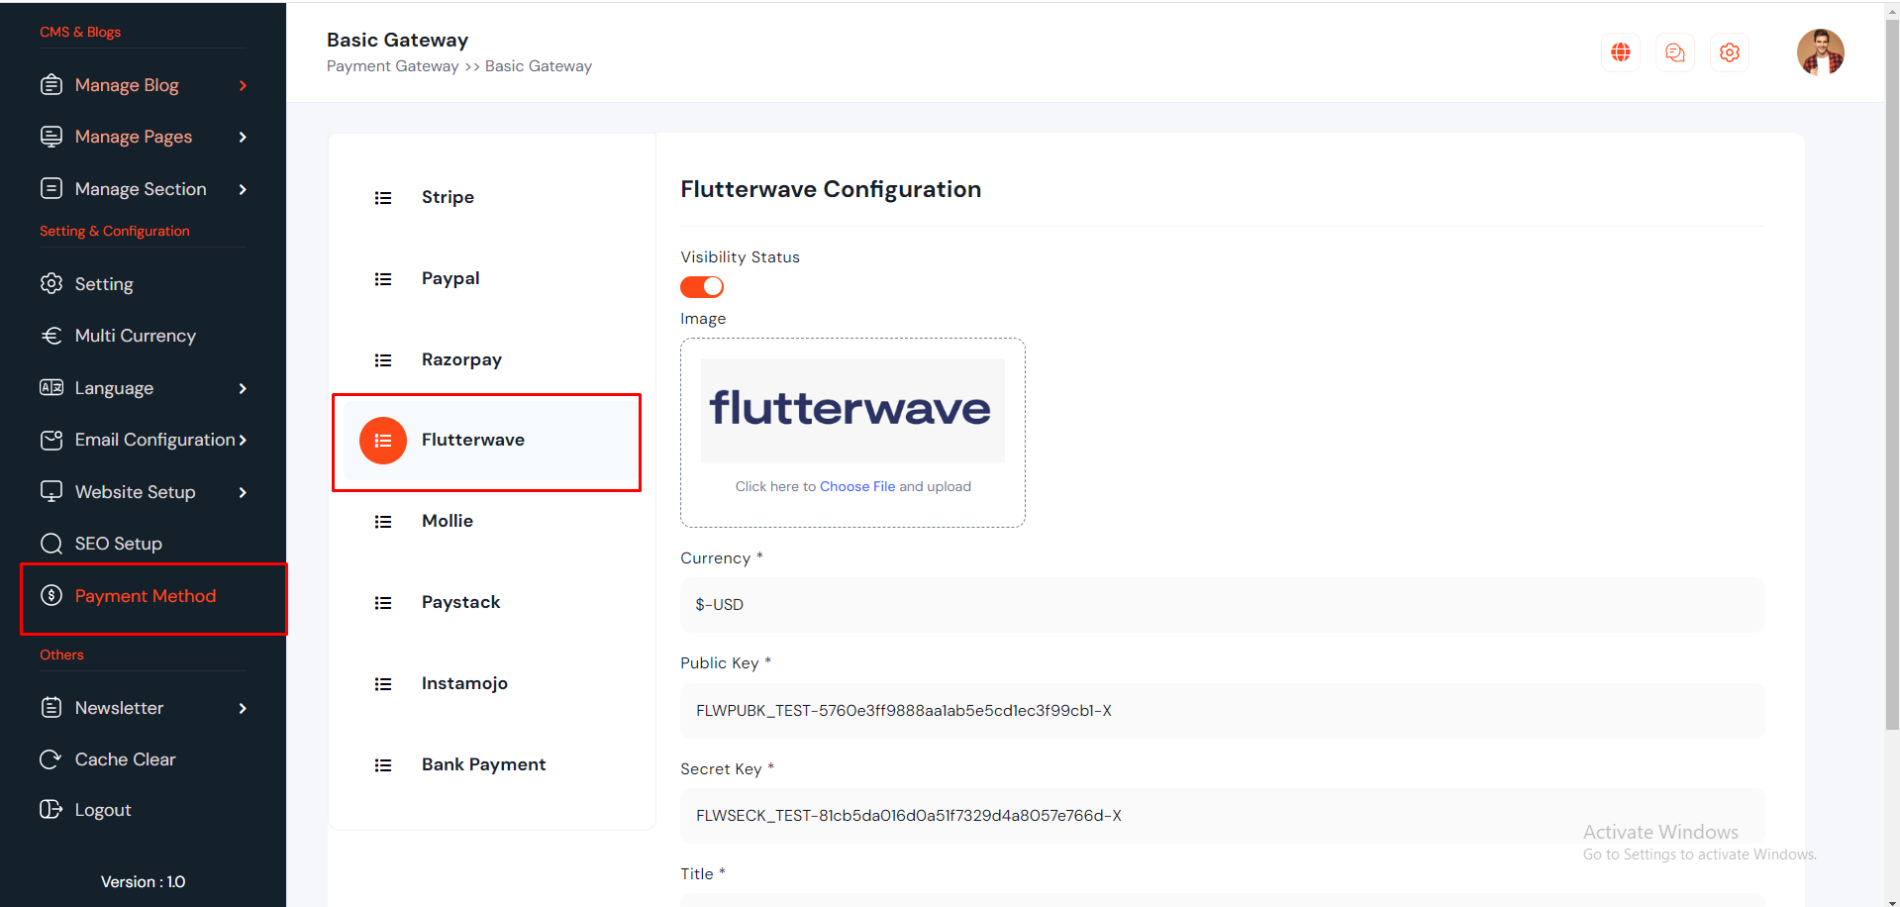Click the orange Flutterwave list icon
Image resolution: width=1900 pixels, height=907 pixels.
383,441
